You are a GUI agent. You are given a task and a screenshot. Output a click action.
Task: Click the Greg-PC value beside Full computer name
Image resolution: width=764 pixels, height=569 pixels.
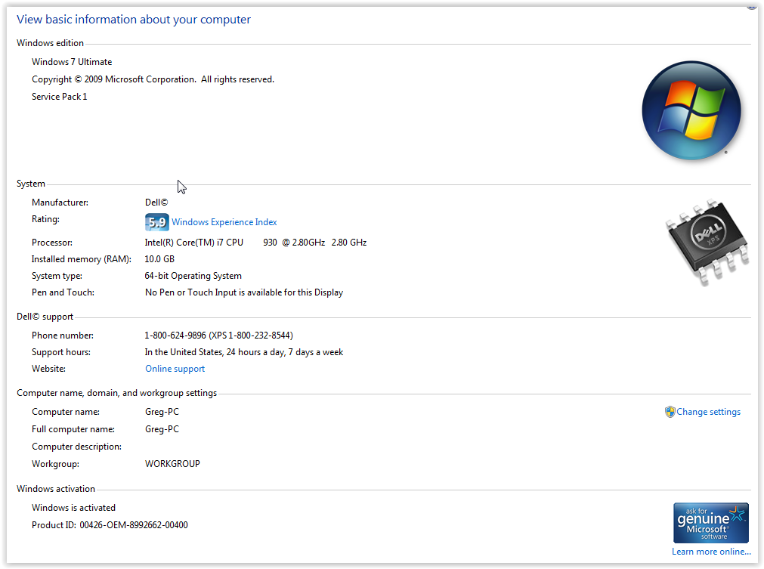(162, 429)
